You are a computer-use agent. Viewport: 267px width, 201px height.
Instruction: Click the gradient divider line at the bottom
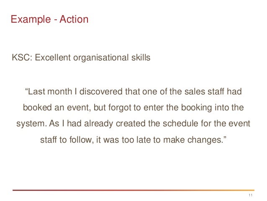coord(133,190)
